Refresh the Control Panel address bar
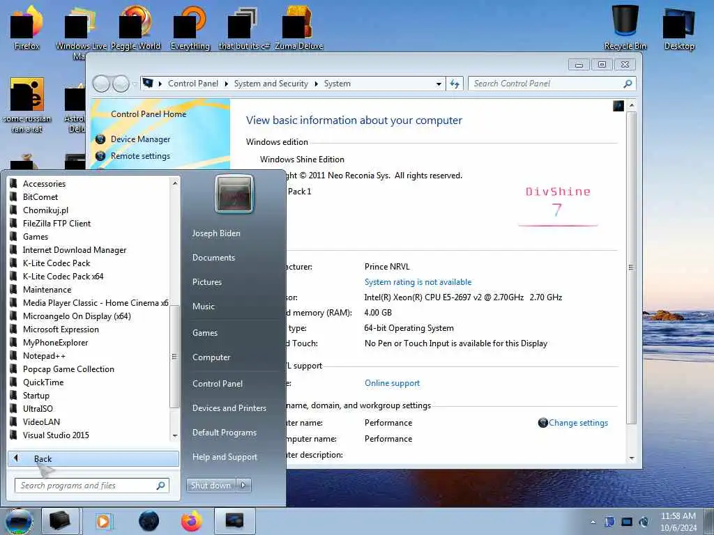 [x=455, y=84]
